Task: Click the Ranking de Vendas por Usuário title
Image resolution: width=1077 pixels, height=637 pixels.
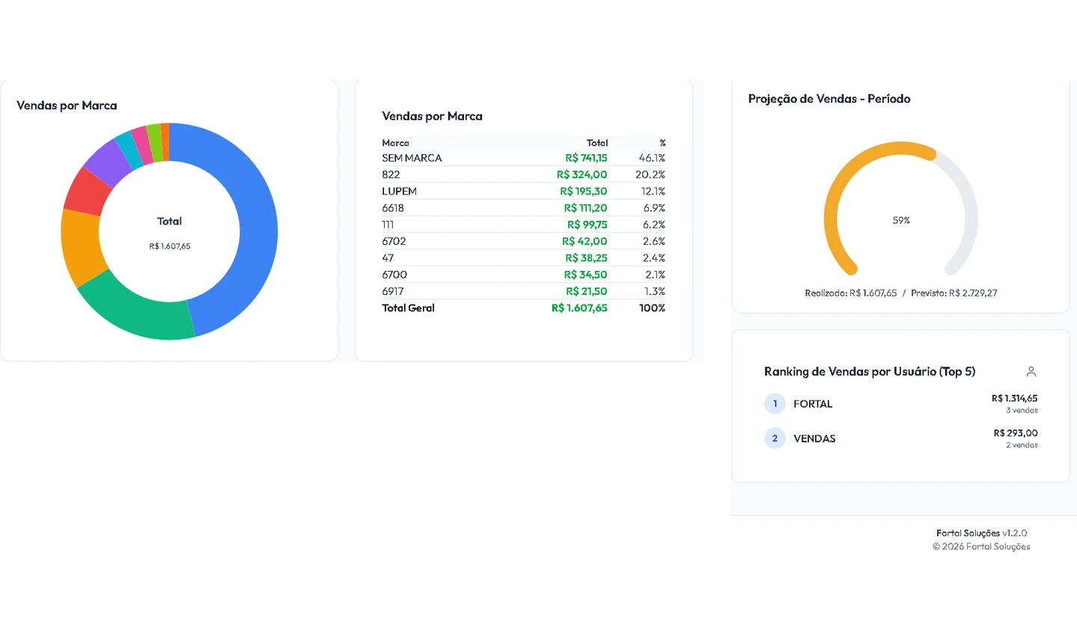Action: tap(870, 371)
